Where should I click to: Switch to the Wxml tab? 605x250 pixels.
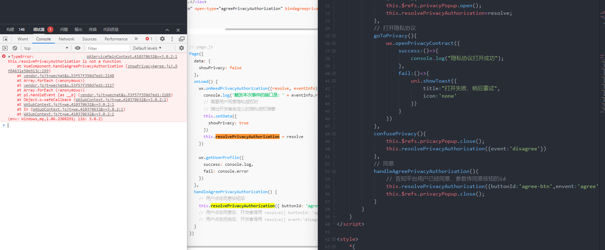click(x=23, y=39)
